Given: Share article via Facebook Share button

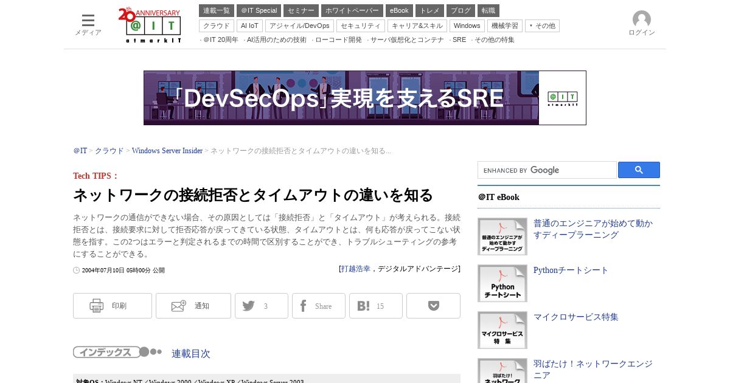Looking at the screenshot, I should pos(319,306).
